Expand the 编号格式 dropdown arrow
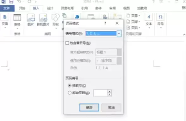The width and height of the screenshot is (186, 121). [119, 33]
